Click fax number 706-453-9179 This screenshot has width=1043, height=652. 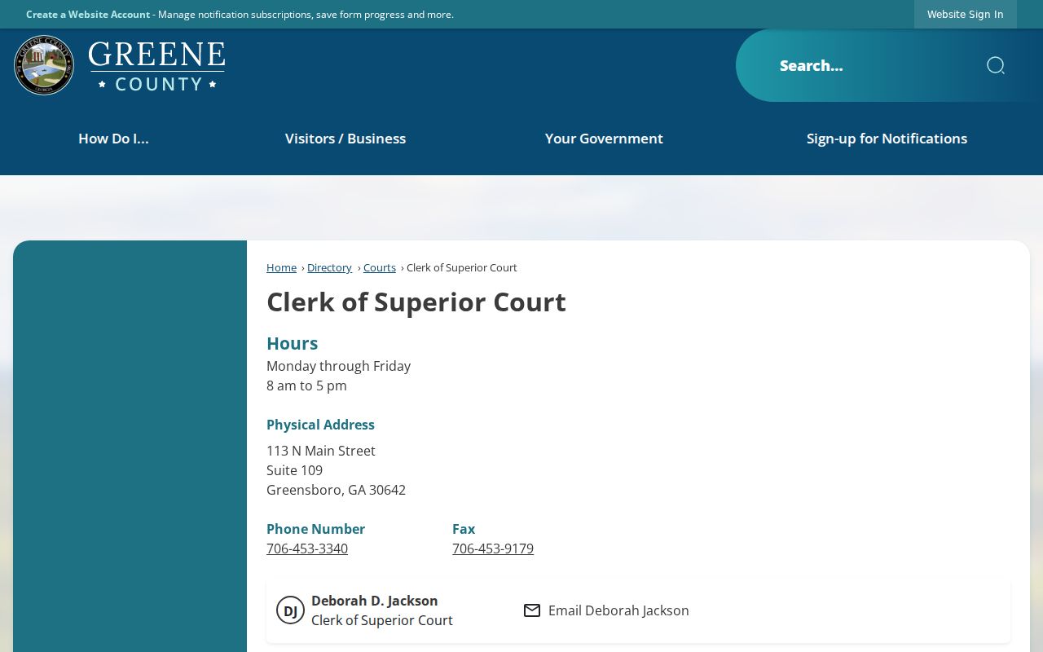click(493, 548)
